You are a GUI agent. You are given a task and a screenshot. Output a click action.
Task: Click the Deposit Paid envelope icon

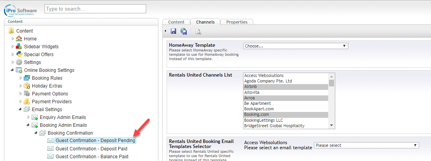50,149
